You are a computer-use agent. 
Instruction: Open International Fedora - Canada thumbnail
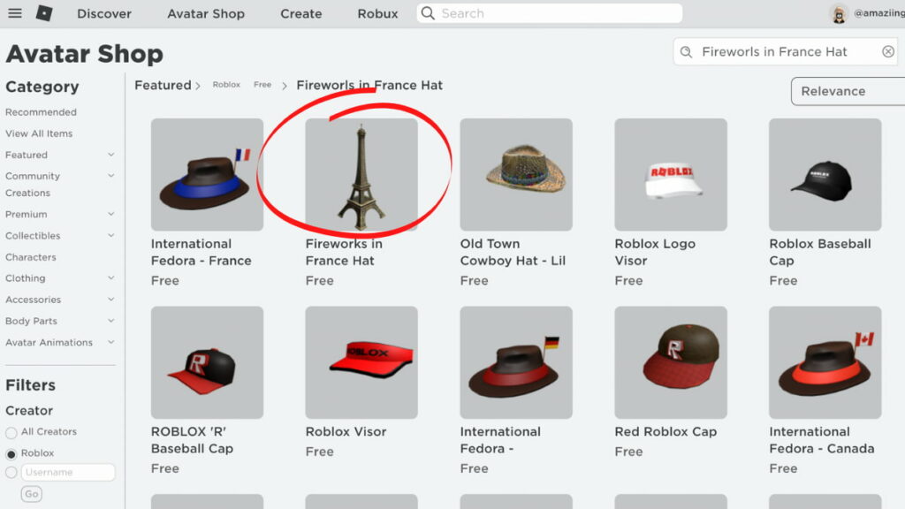[825, 362]
